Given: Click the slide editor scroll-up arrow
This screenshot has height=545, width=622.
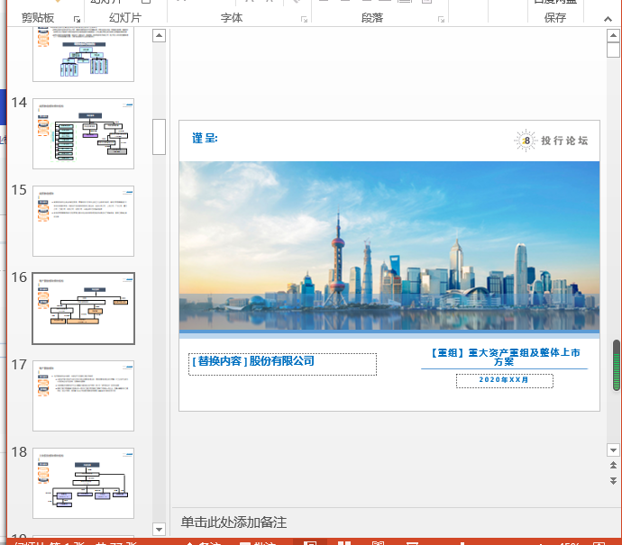Looking at the screenshot, I should pos(613,36).
